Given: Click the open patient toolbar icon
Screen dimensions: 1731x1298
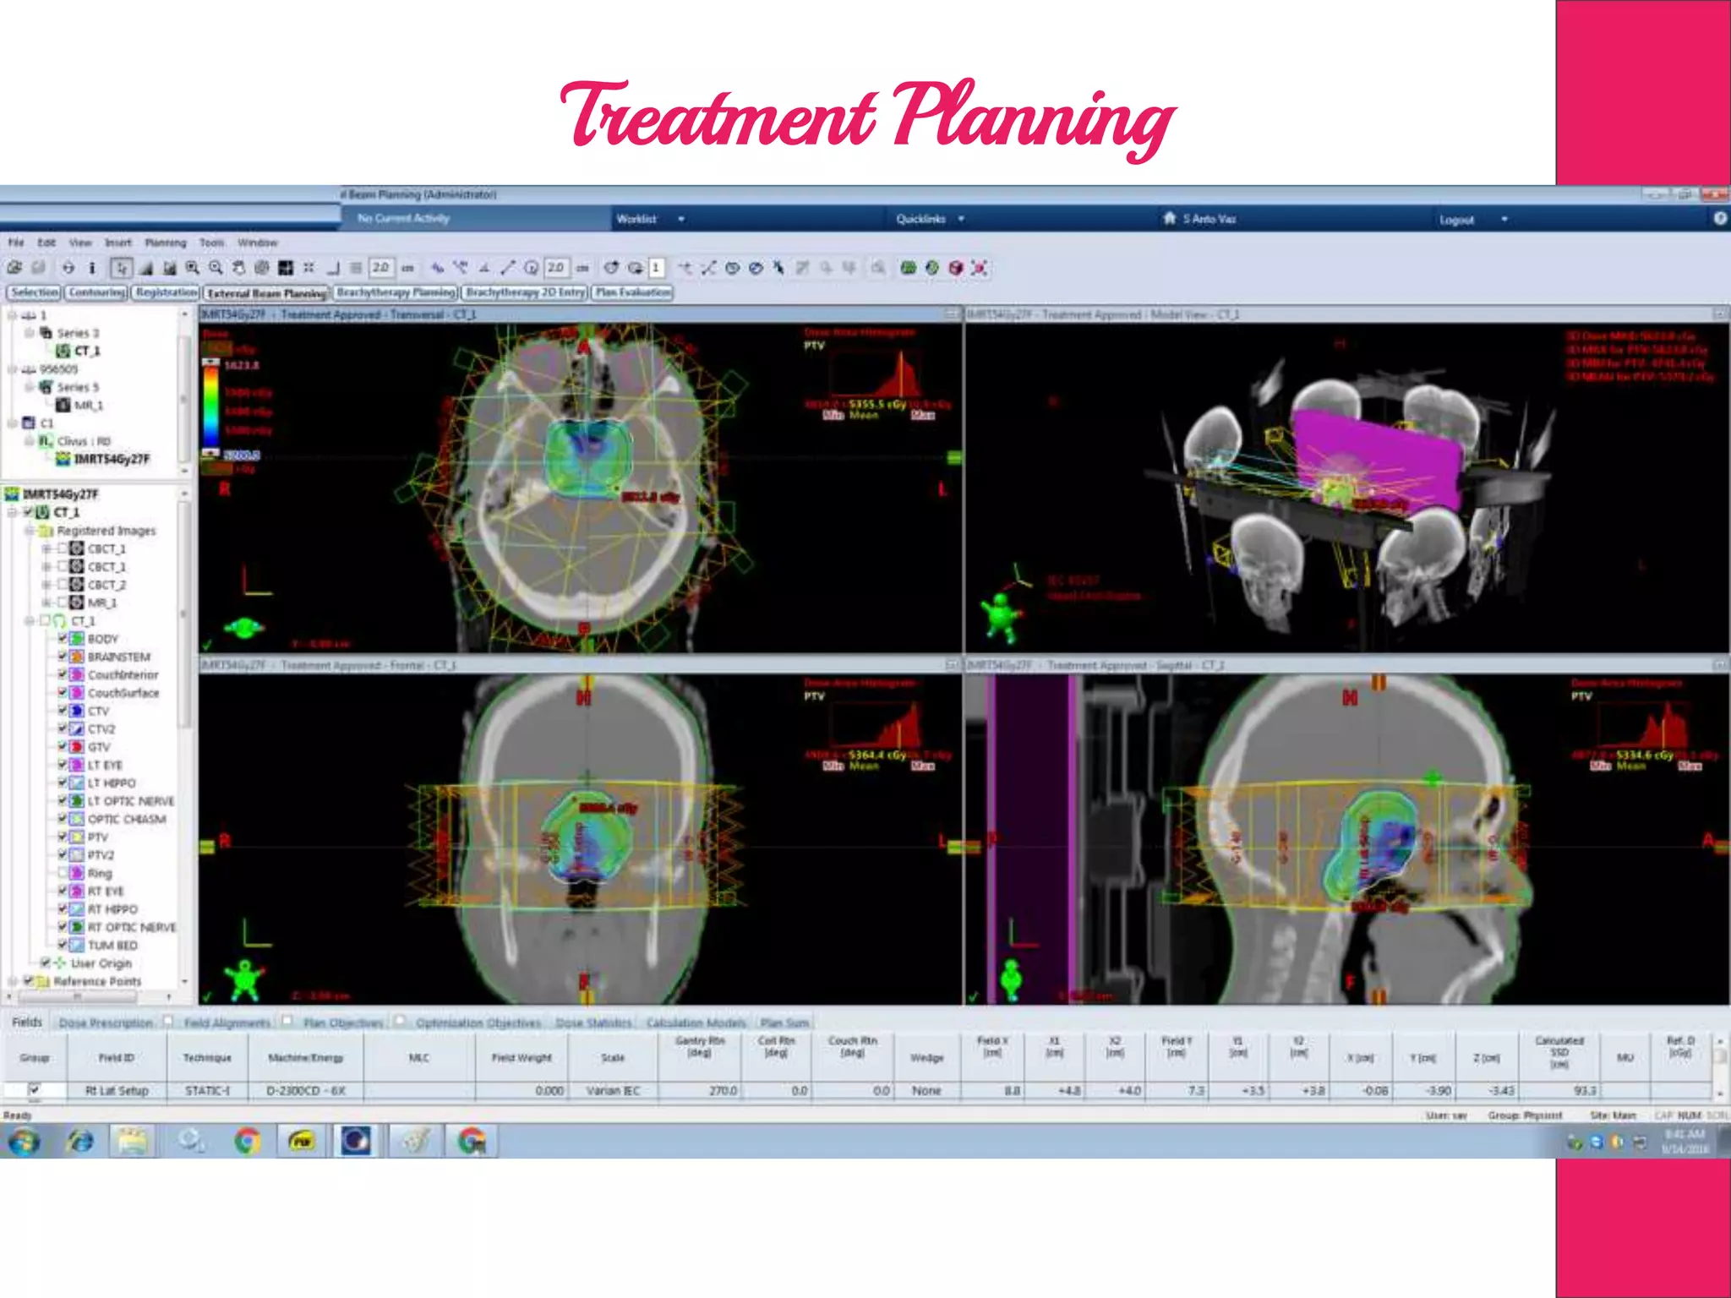Looking at the screenshot, I should 14,268.
